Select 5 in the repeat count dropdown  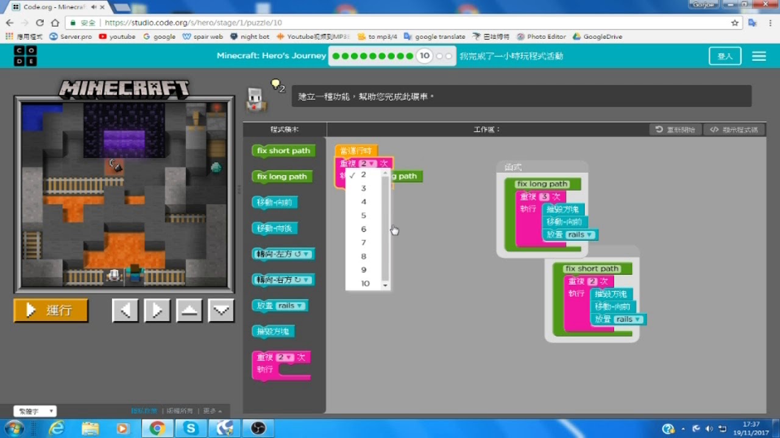click(364, 215)
